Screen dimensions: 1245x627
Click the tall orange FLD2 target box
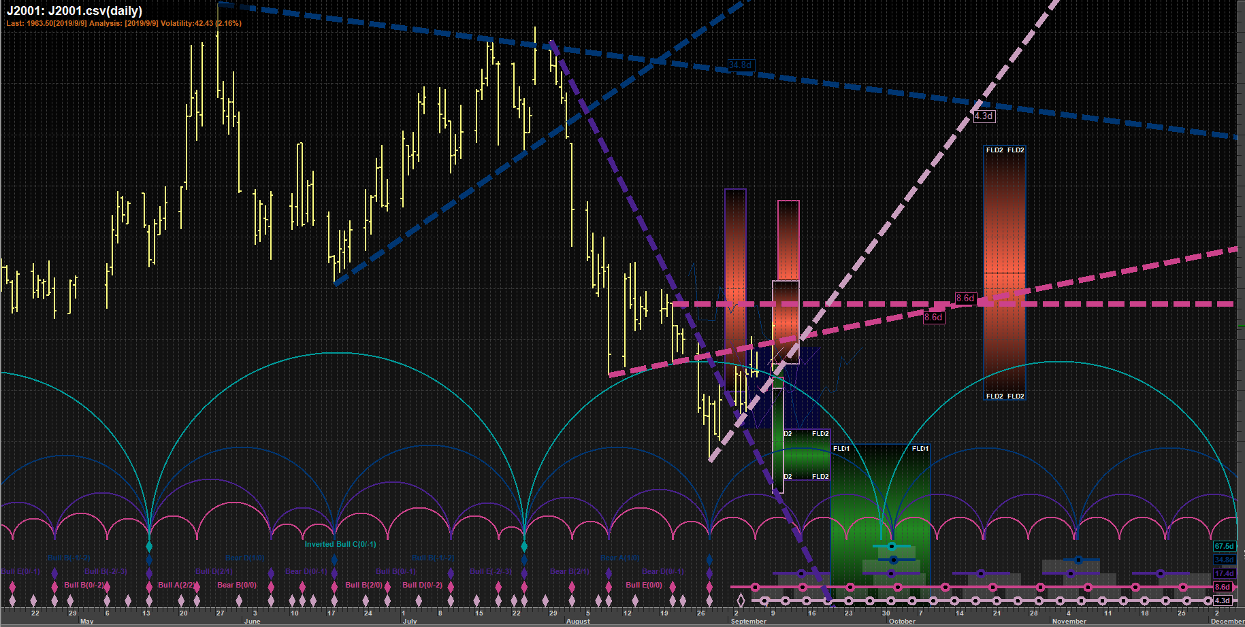pos(1004,273)
